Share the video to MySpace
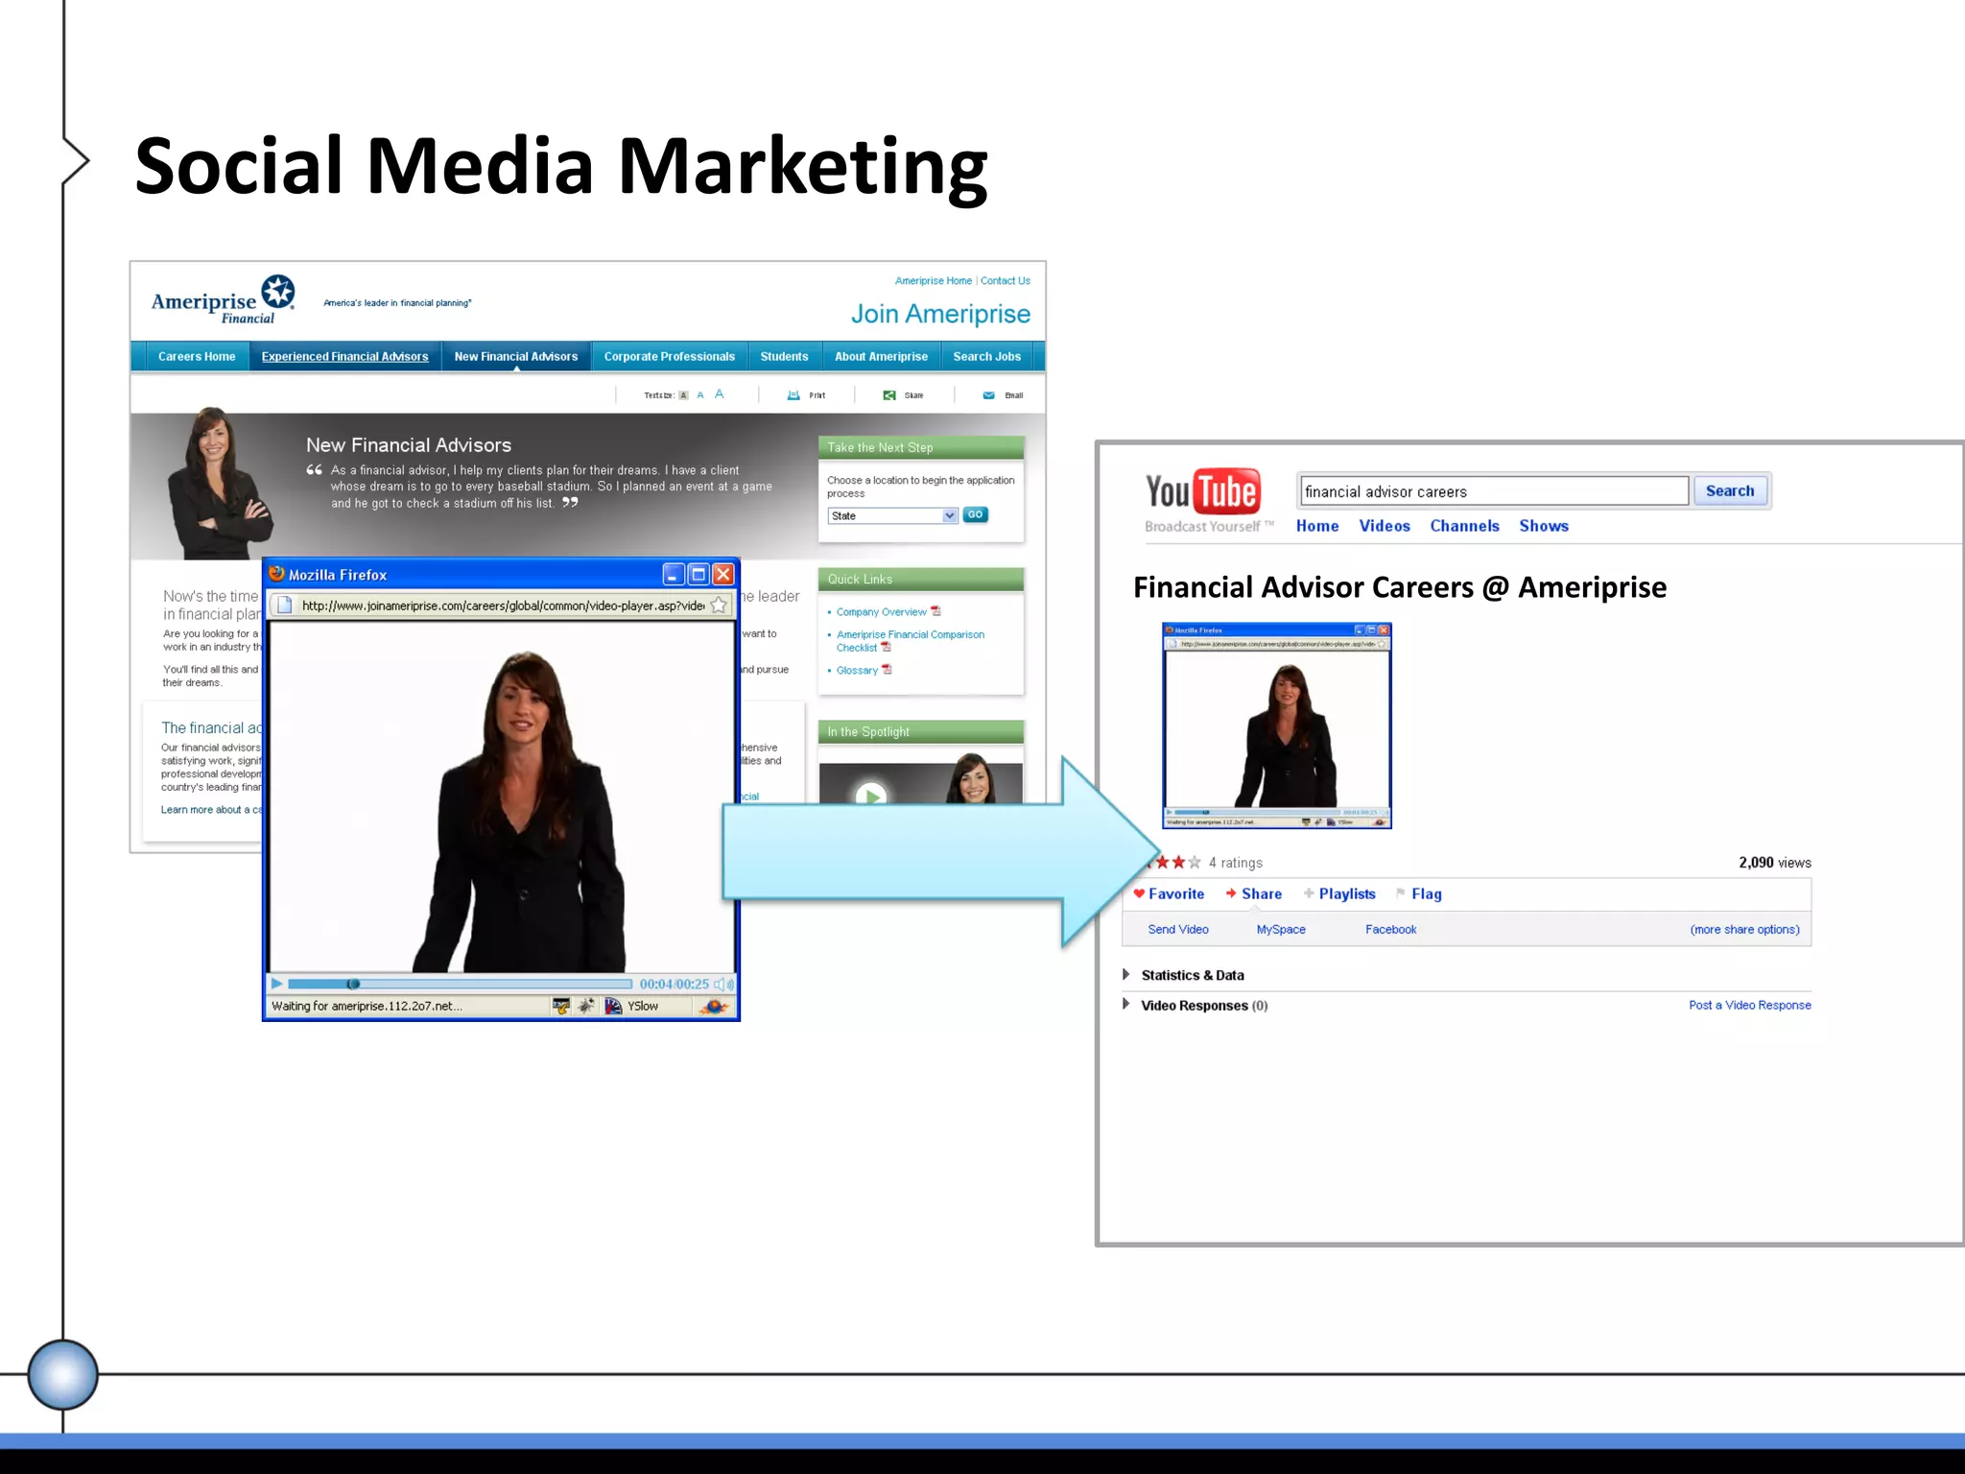Image resolution: width=1965 pixels, height=1474 pixels. (1281, 929)
